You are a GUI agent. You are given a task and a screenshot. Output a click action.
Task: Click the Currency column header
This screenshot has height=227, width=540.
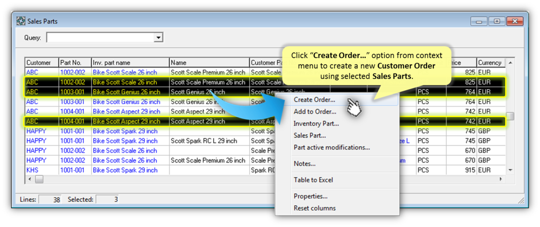[491, 63]
